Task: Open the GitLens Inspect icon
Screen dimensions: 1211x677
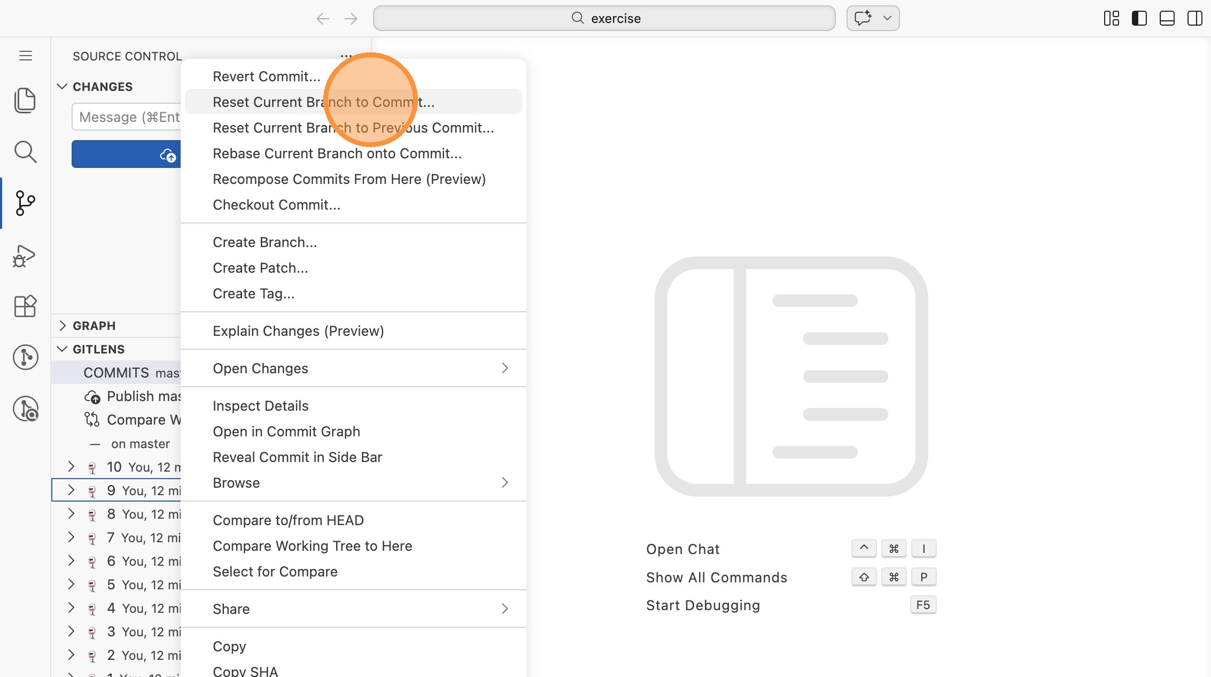Action: coord(25,409)
